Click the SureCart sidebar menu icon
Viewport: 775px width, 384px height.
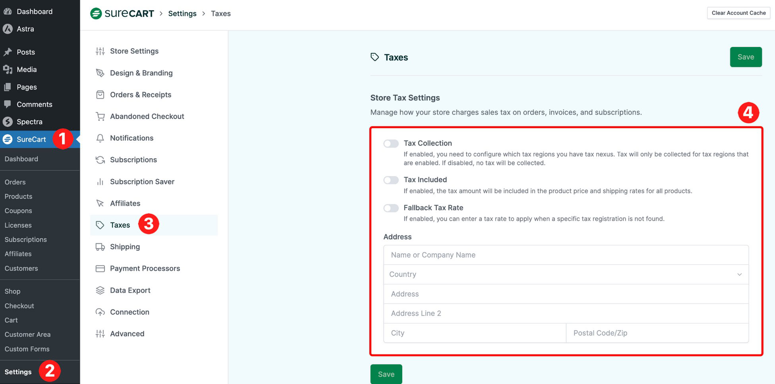[x=8, y=140]
